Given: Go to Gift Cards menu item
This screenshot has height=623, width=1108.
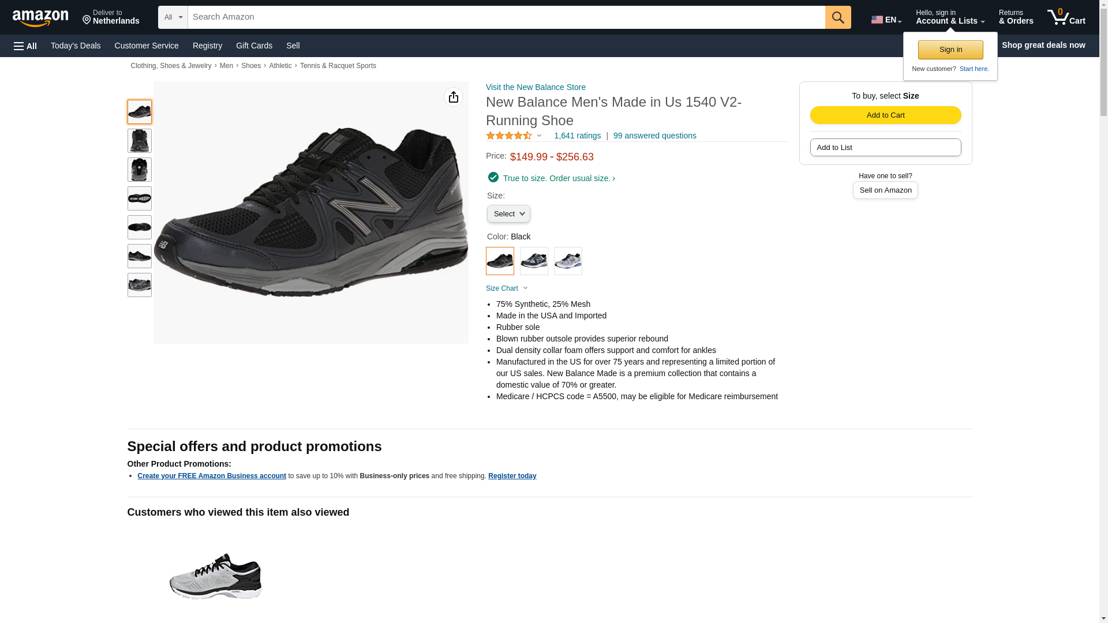Looking at the screenshot, I should coord(254,46).
